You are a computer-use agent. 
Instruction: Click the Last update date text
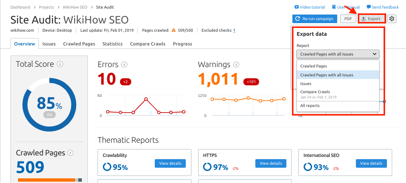pos(107,30)
